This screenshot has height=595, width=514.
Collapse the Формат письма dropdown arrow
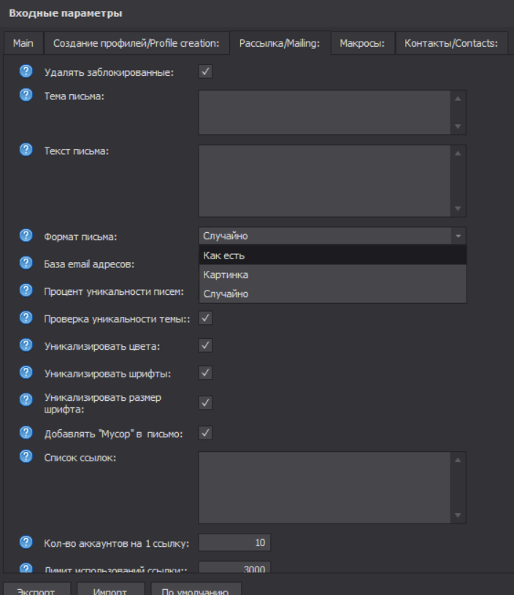click(458, 236)
